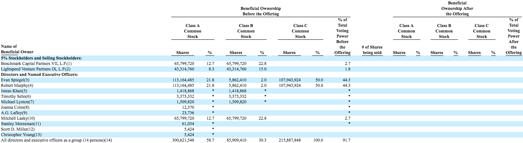The width and height of the screenshot is (523, 143).
Task: Click the name Evan Spiegel(3)
Action: 15,80
